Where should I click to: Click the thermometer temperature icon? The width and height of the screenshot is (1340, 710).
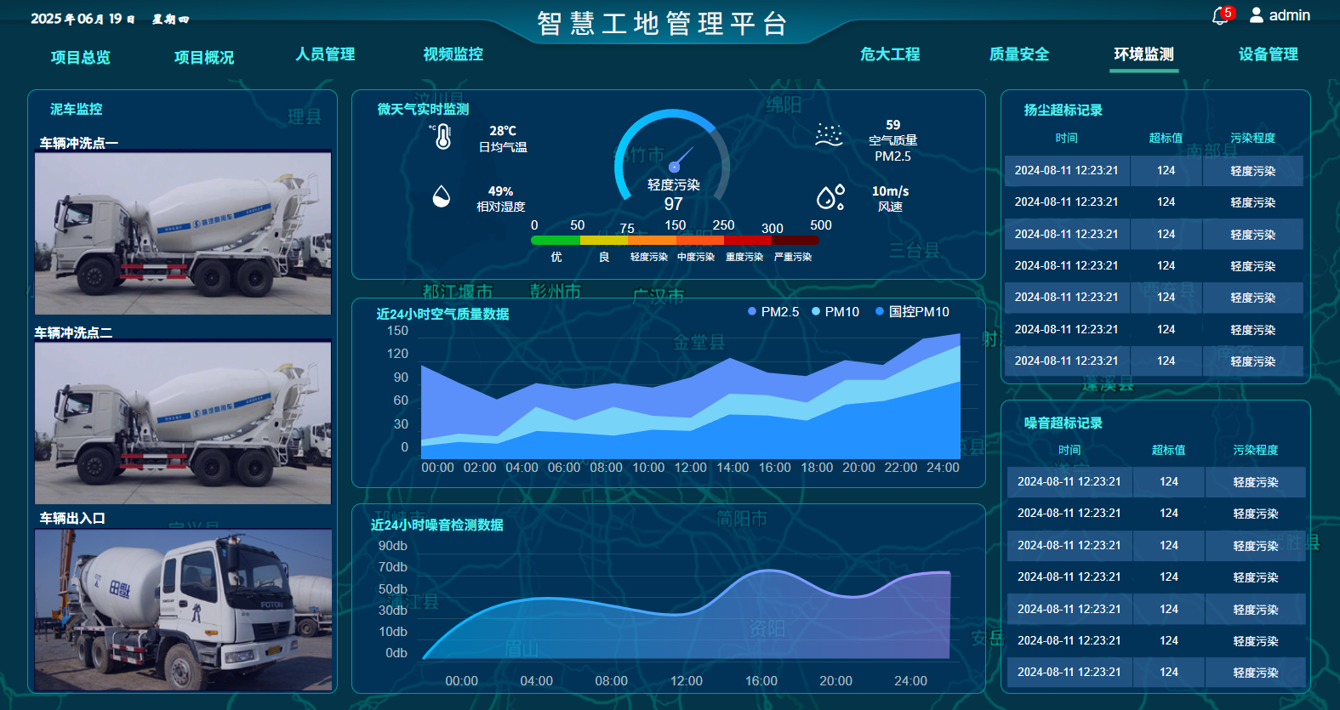click(442, 137)
